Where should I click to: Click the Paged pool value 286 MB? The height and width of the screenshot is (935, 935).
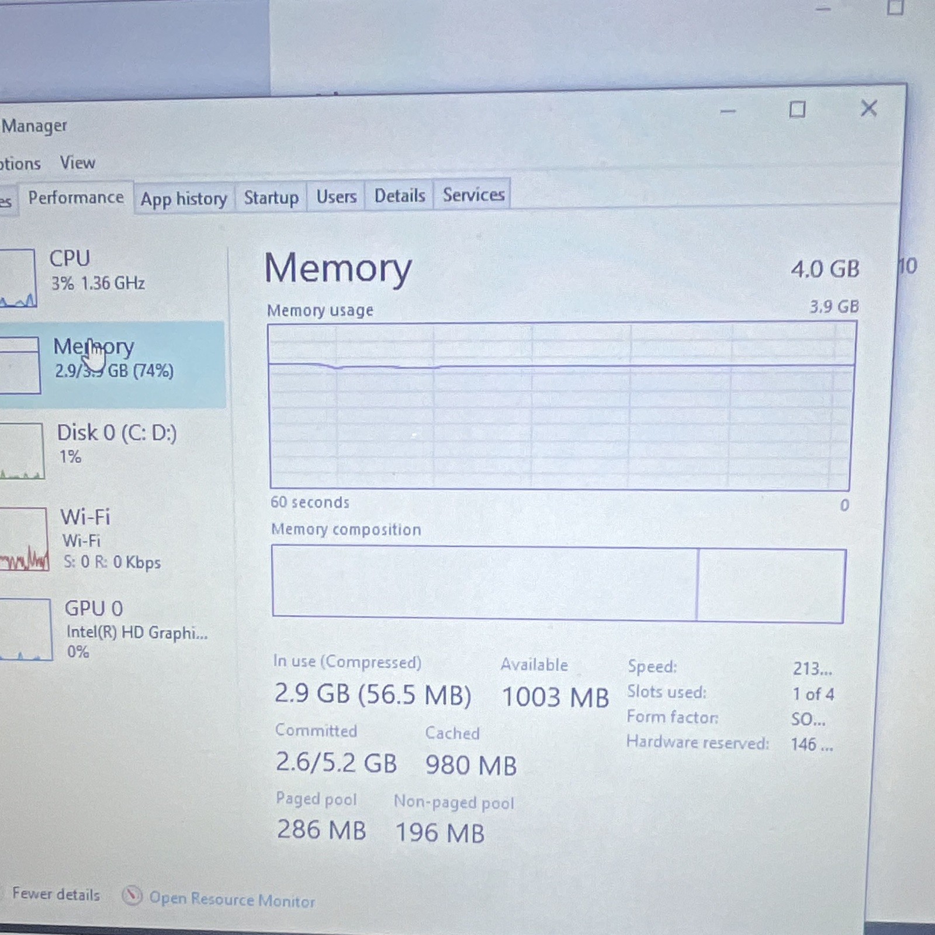(321, 830)
